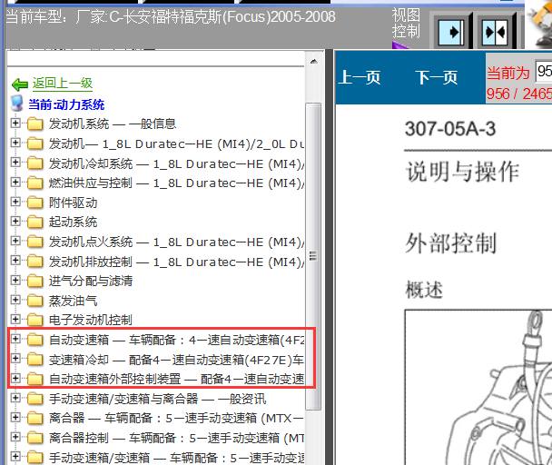Select the 当前:动力系统 heading

coord(66,104)
